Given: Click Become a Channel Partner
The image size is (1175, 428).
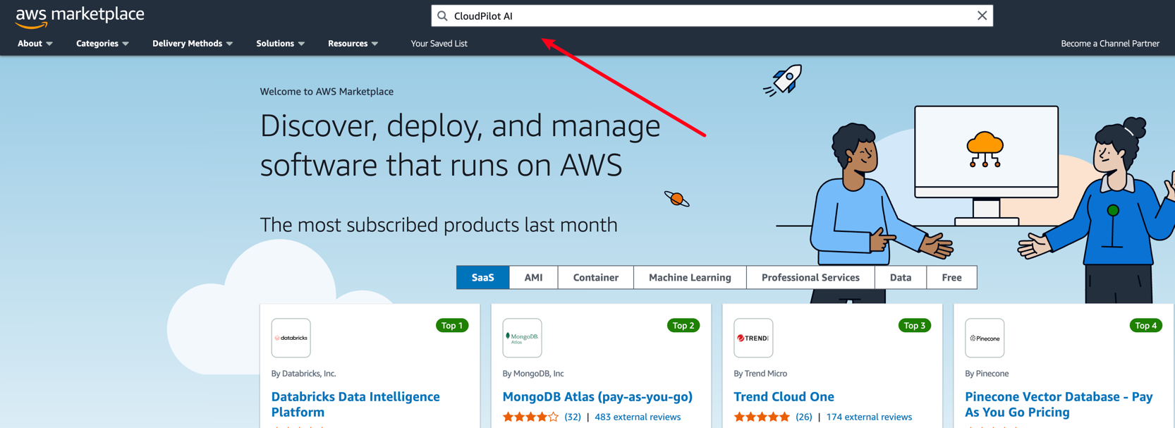Looking at the screenshot, I should 1110,43.
